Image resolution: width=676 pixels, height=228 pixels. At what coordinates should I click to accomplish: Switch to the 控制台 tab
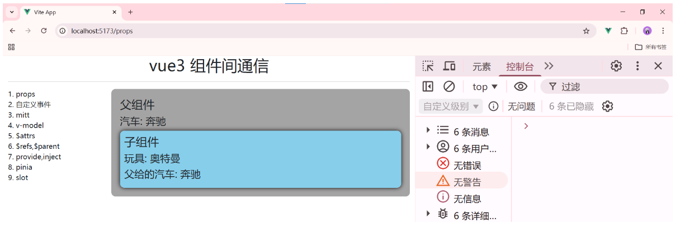click(x=520, y=67)
